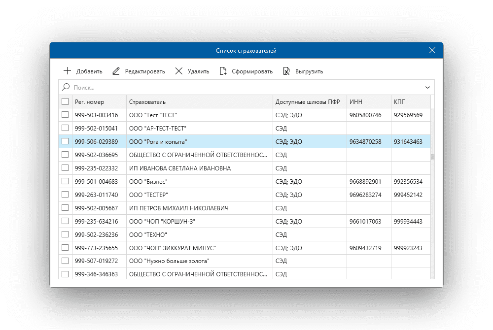493x330 pixels.
Task: Click the Выгрузить button label
Action: click(309, 71)
